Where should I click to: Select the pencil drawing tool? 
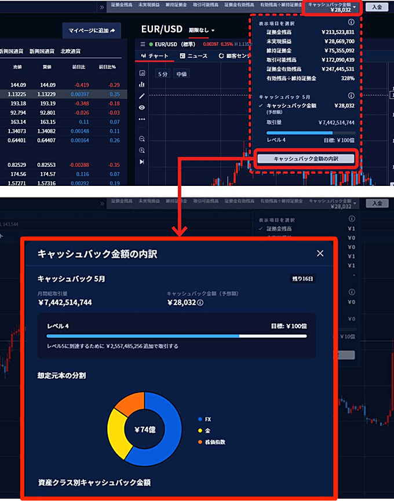(142, 96)
